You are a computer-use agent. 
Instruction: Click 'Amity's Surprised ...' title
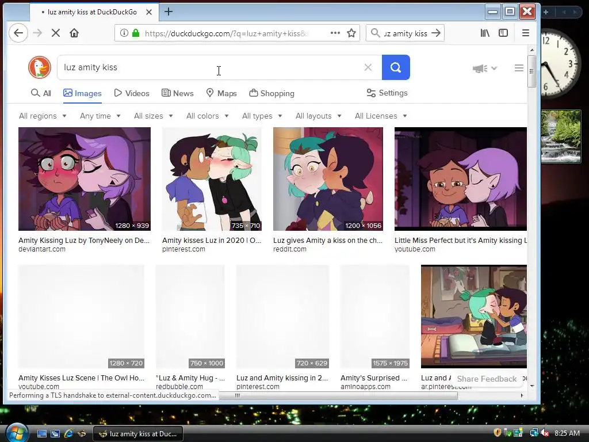coord(374,378)
